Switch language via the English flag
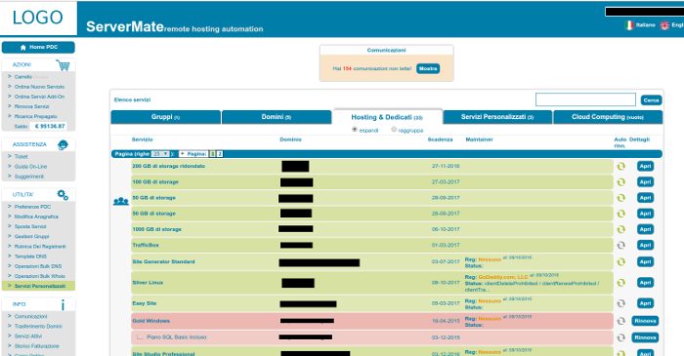 [664, 25]
